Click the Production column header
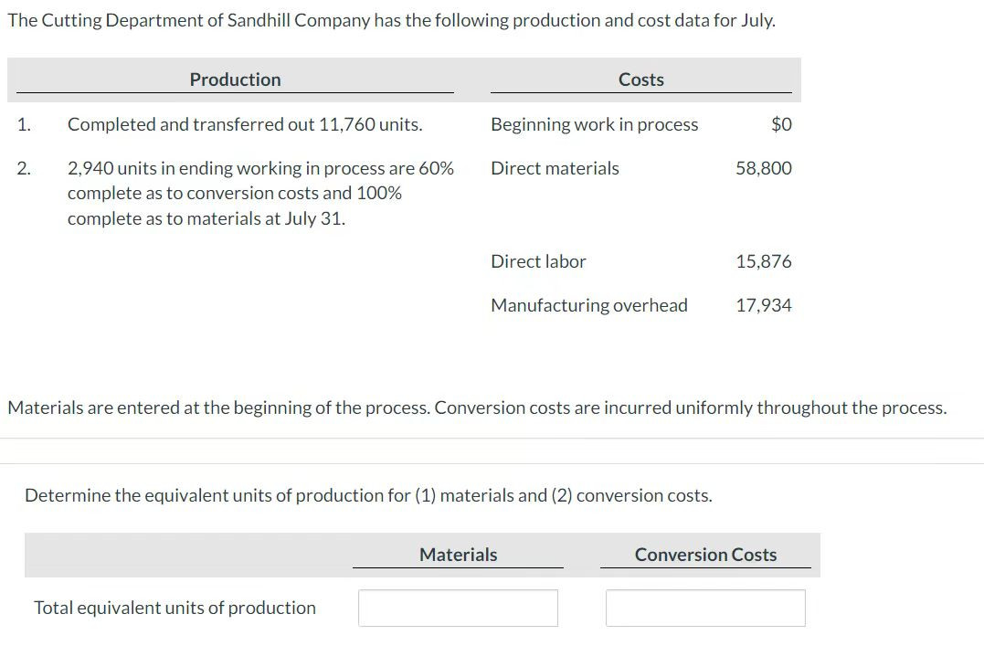984x667 pixels. 236,79
